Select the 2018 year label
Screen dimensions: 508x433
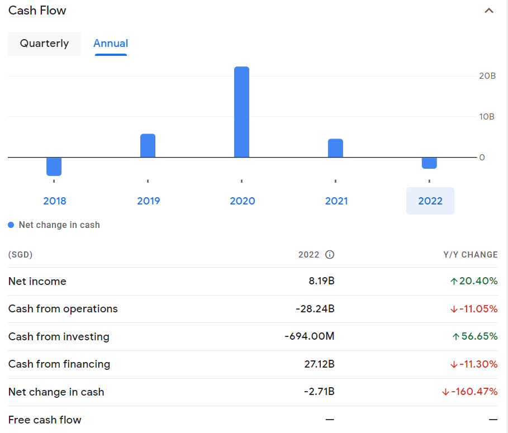point(54,201)
